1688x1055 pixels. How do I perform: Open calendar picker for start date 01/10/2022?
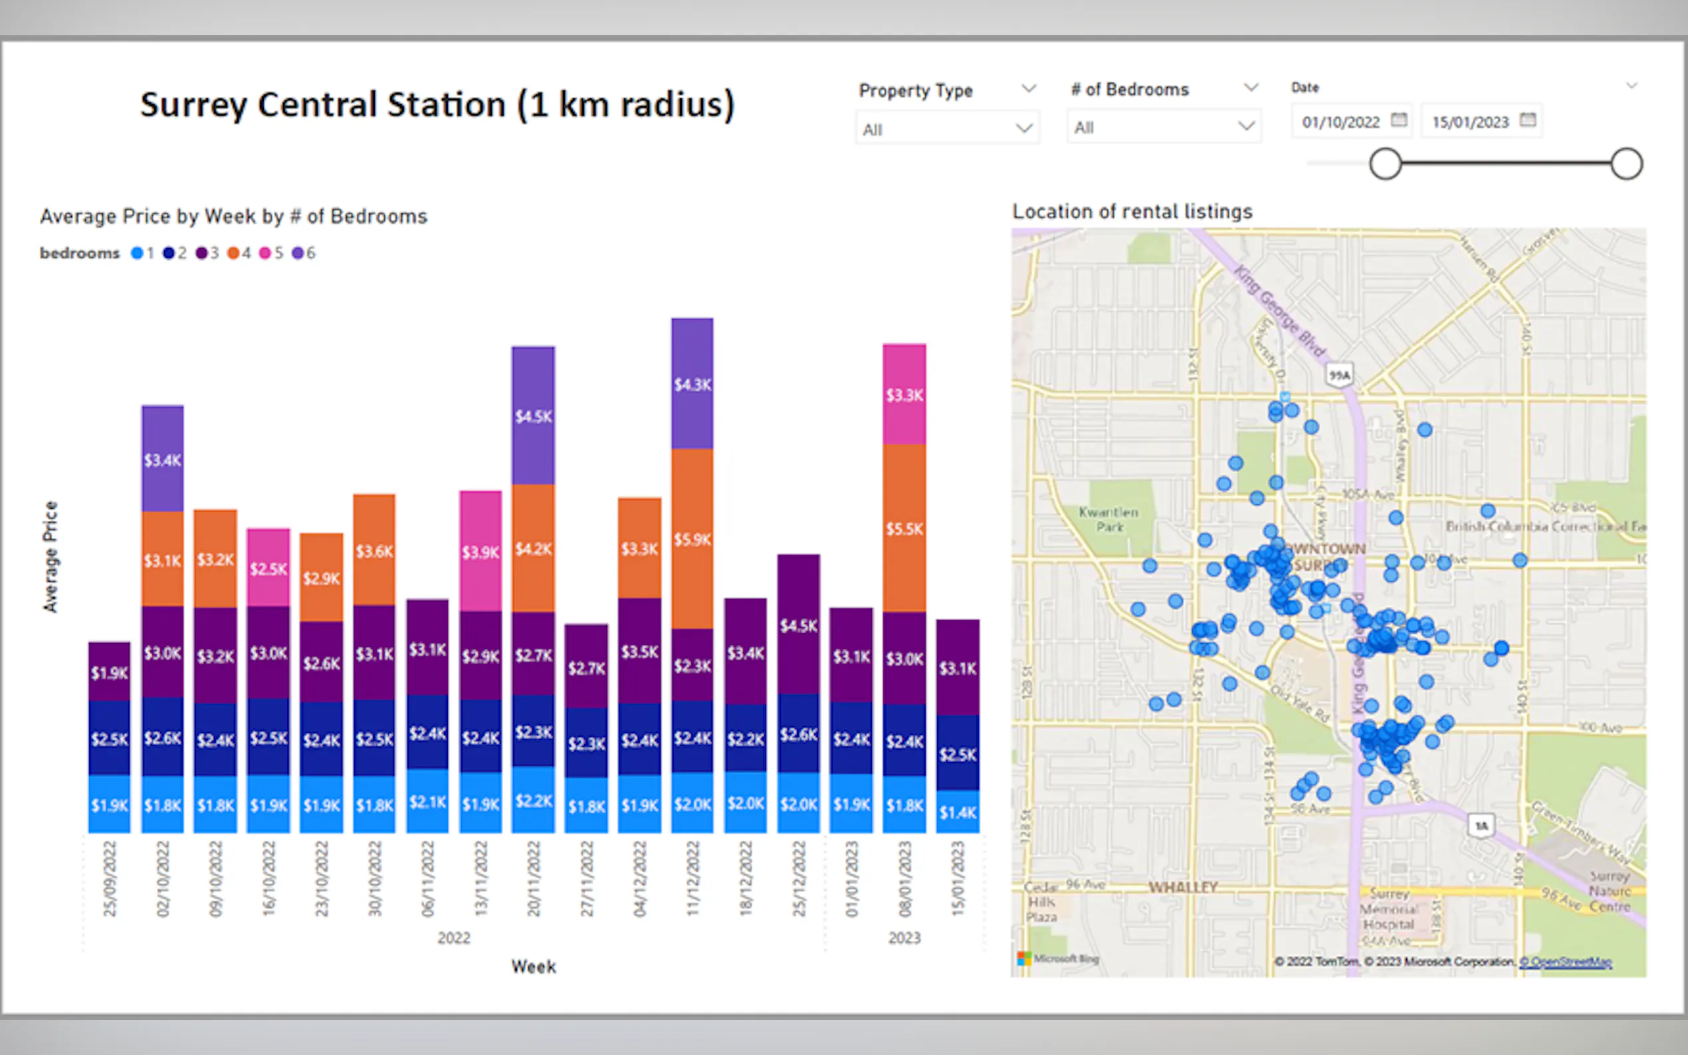coord(1398,120)
